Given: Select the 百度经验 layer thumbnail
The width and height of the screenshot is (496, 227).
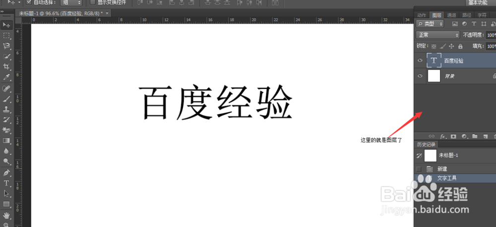Looking at the screenshot, I should [434, 60].
